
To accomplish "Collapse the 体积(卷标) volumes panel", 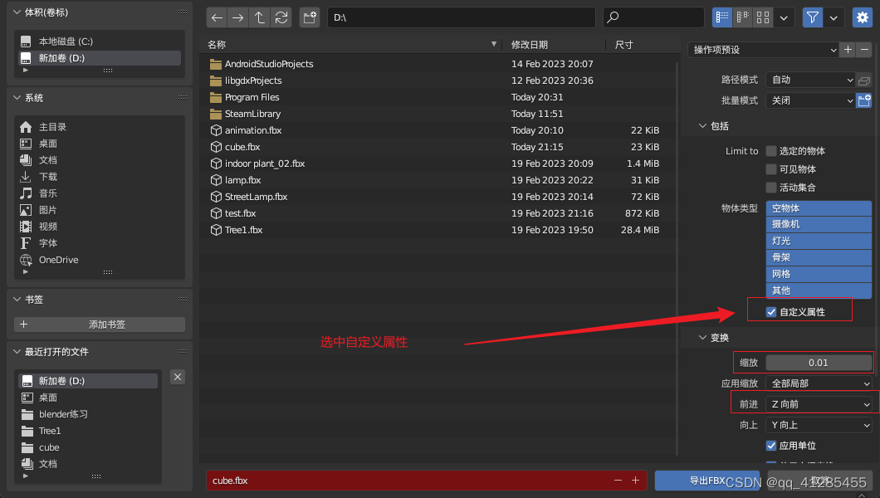I will 17,12.
